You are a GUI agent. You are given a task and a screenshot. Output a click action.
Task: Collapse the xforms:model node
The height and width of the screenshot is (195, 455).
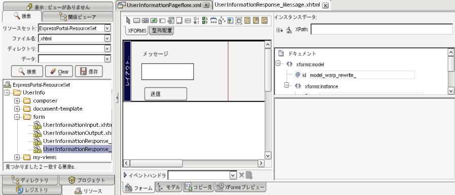278,64
